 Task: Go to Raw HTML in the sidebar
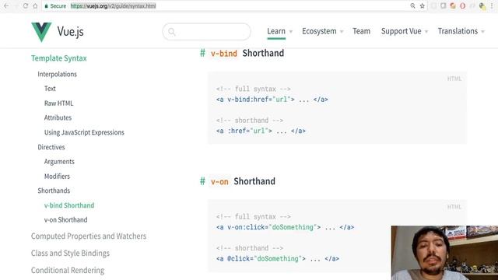pos(59,103)
